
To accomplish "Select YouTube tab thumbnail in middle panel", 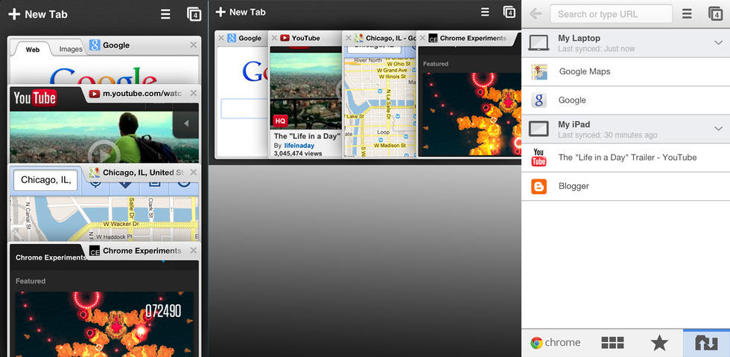I will coord(305,101).
